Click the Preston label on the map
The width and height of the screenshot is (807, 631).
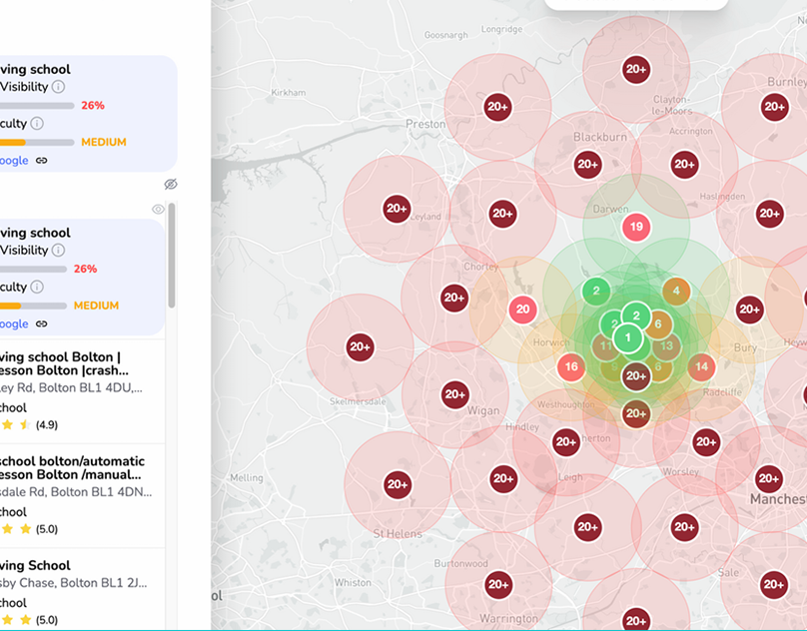[x=425, y=124]
